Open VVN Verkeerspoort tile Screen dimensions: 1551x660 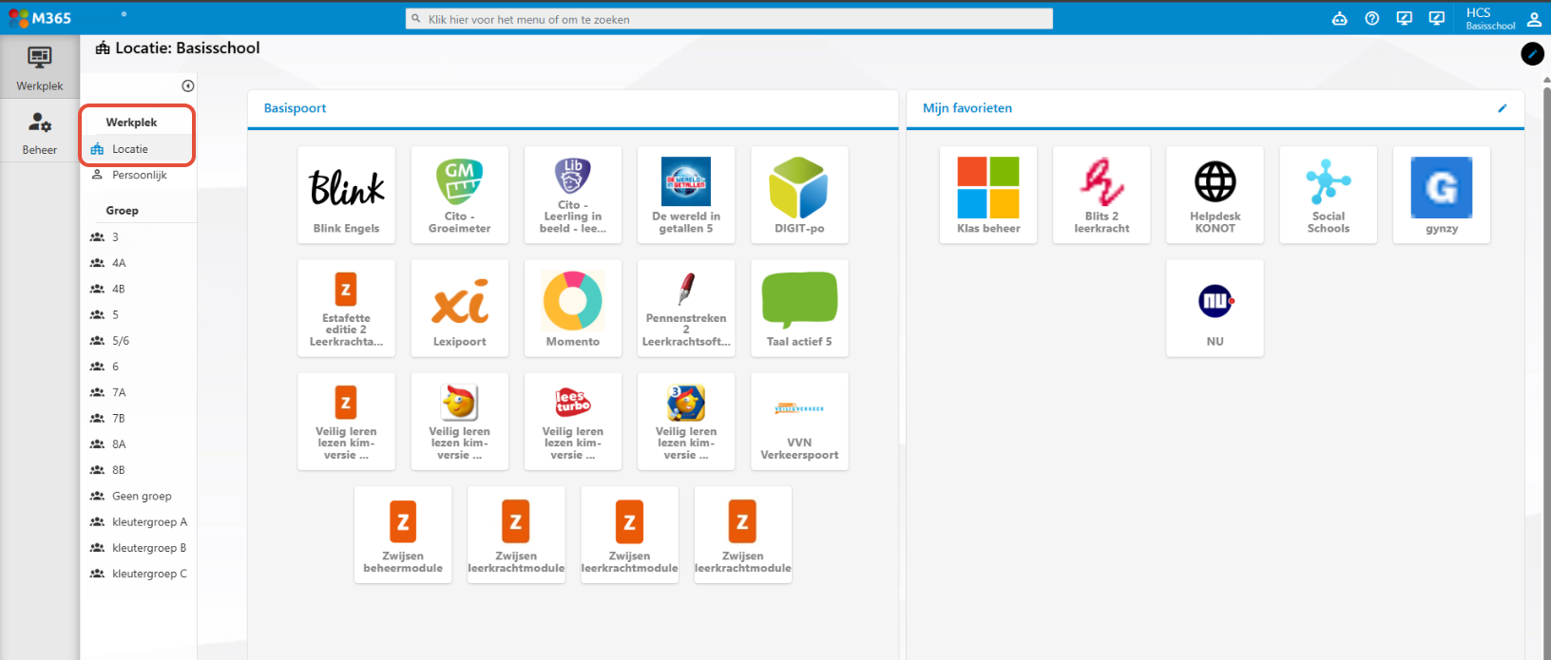(x=799, y=421)
